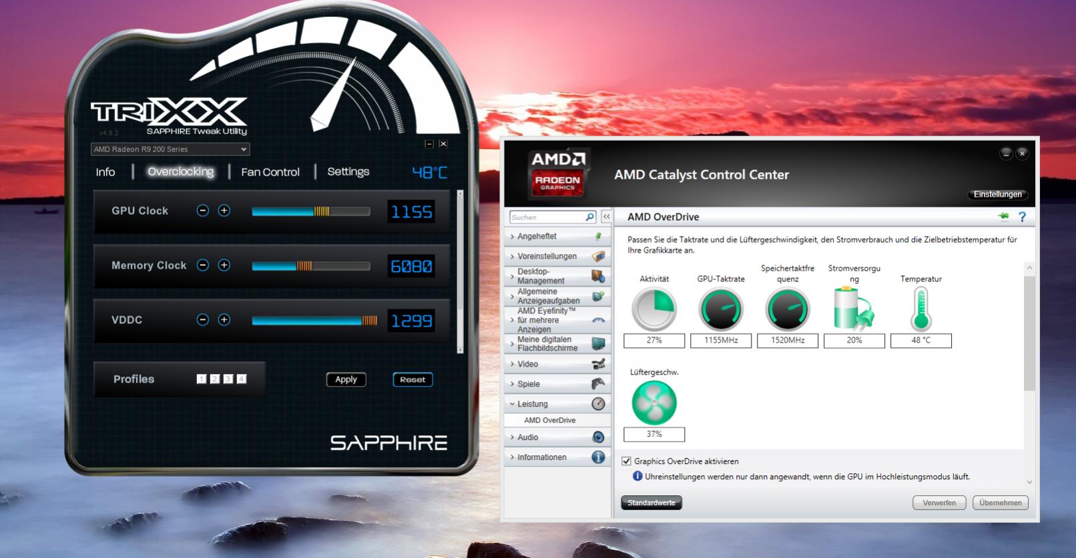Expand the Voreinstellungen category

[557, 257]
